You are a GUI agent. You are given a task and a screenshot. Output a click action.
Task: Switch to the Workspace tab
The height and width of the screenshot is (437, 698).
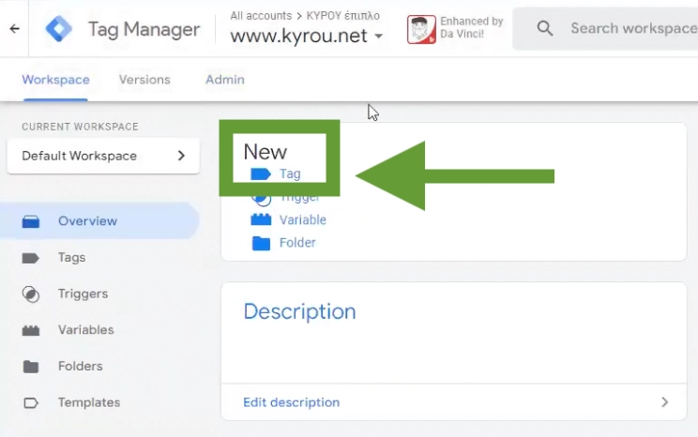point(55,80)
